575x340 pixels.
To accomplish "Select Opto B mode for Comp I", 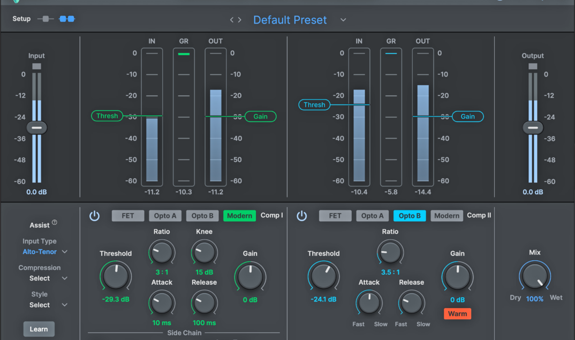I will tap(202, 216).
